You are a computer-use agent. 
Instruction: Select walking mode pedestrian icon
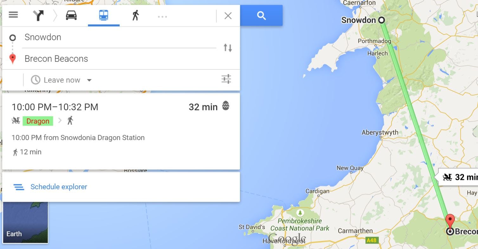(x=136, y=15)
